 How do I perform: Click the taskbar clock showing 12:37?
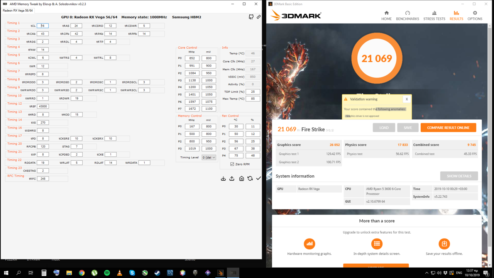(x=472, y=273)
